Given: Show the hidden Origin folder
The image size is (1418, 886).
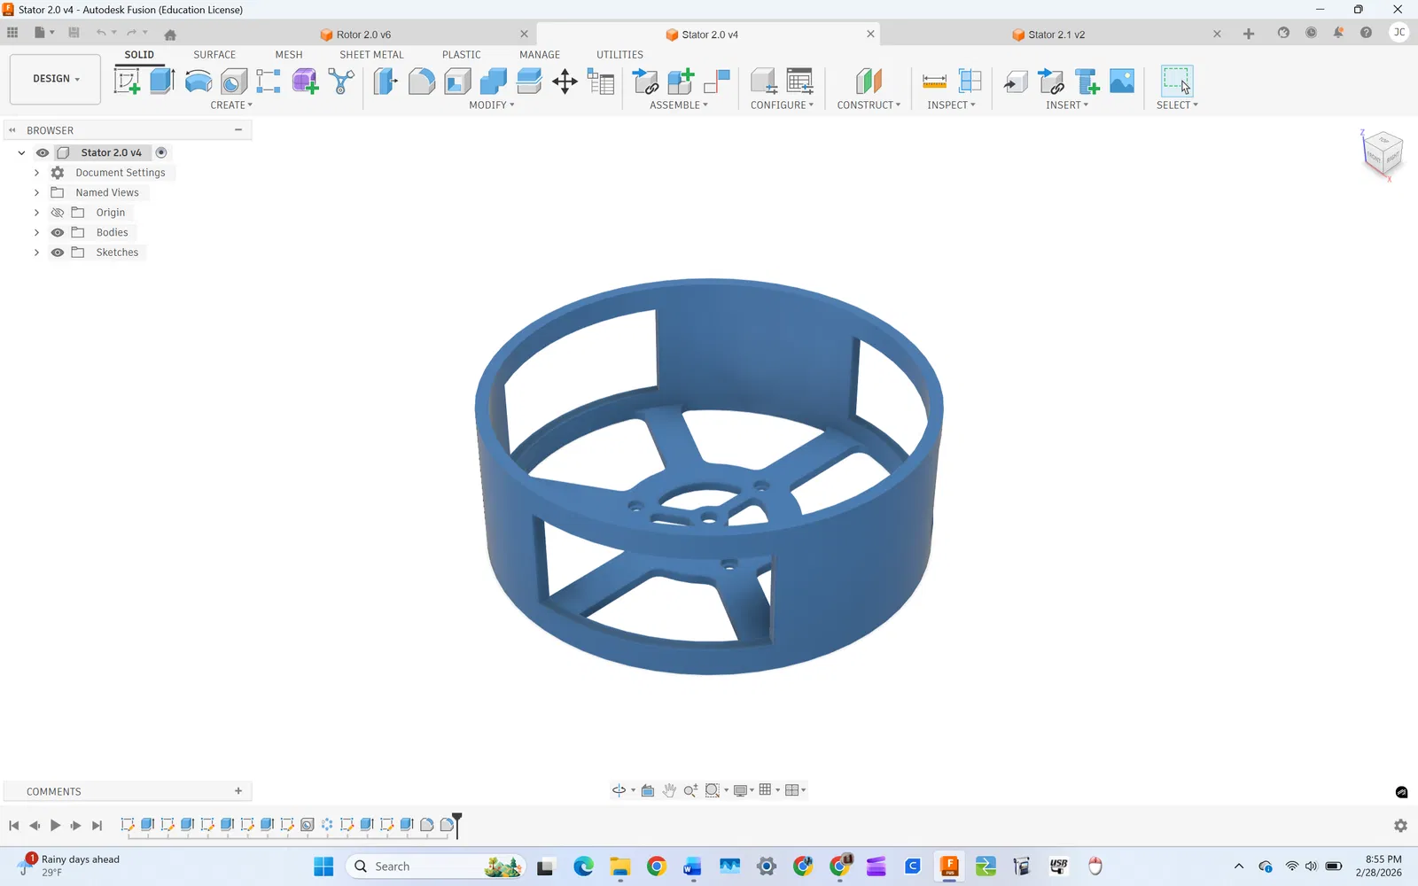Looking at the screenshot, I should pyautogui.click(x=58, y=213).
